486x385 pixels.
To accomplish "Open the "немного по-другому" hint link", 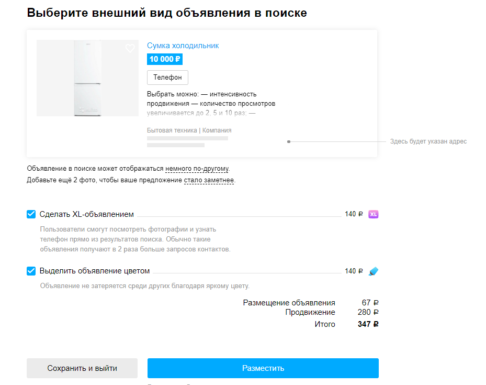I will pyautogui.click(x=197, y=169).
